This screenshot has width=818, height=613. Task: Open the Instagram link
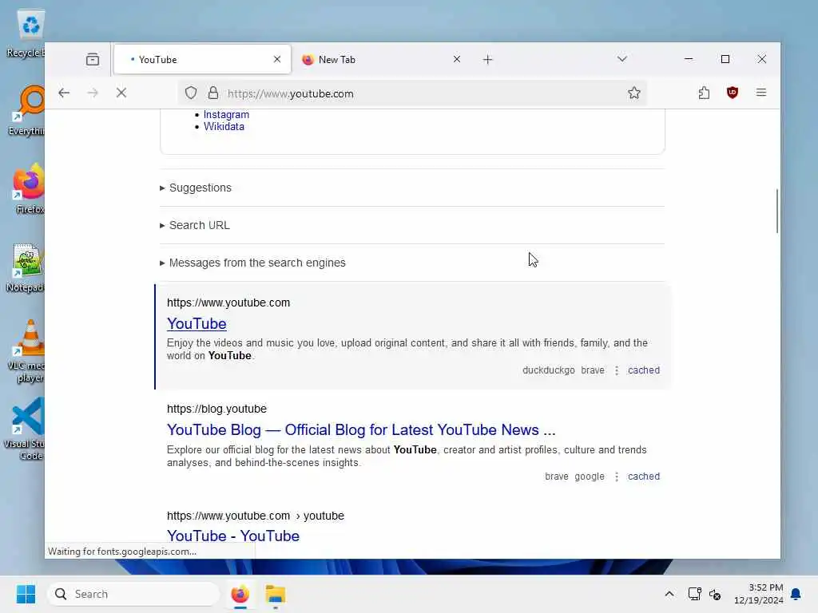(x=226, y=115)
